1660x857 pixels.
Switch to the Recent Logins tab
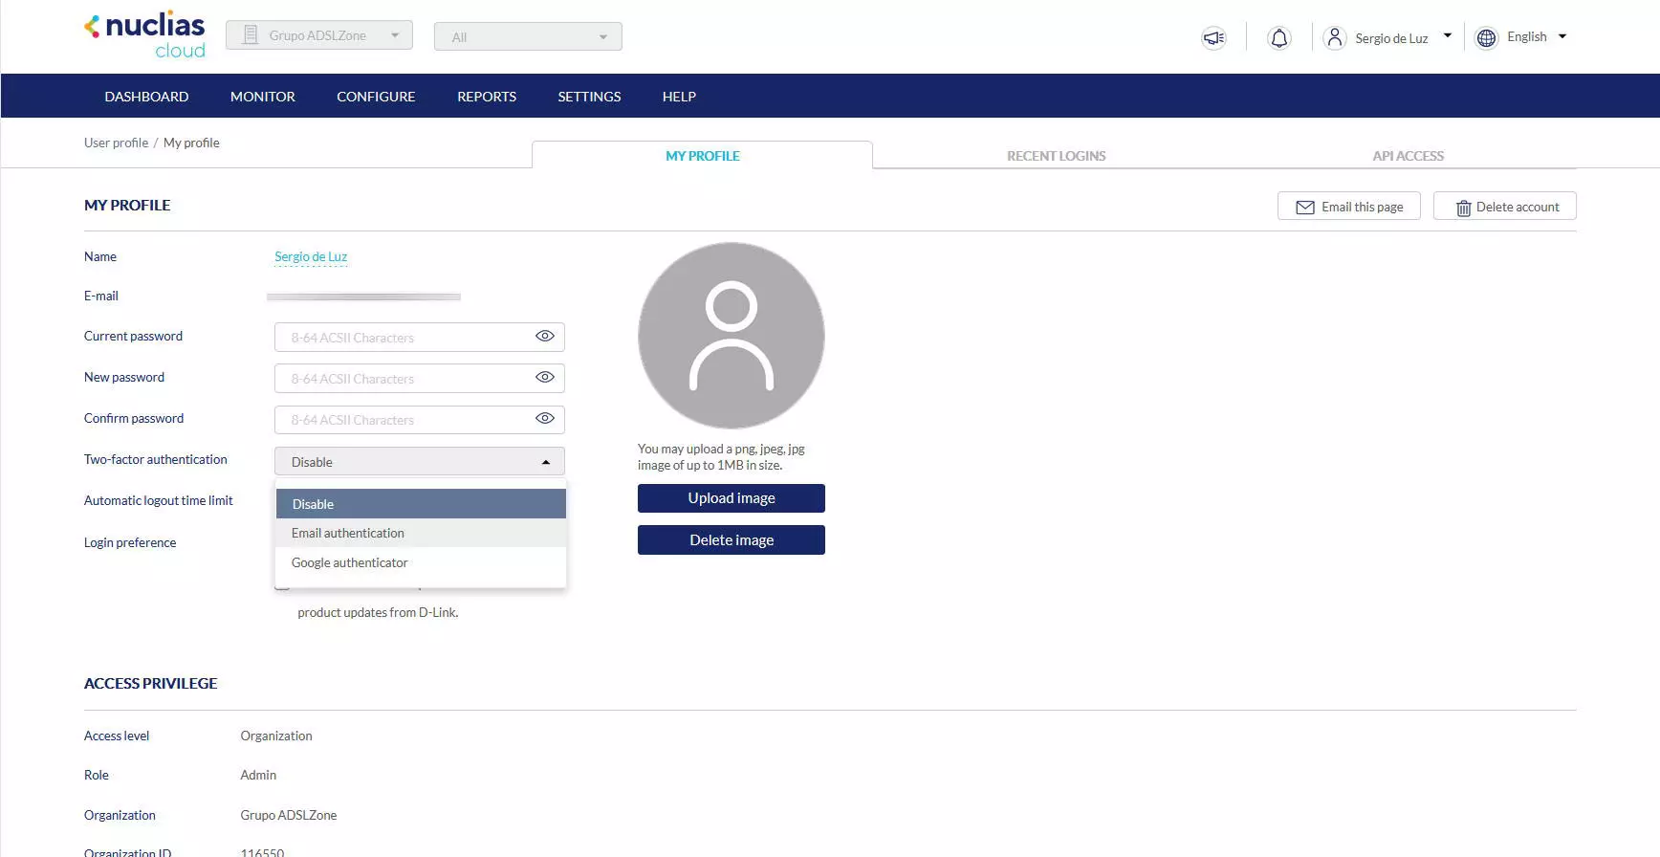(1056, 156)
